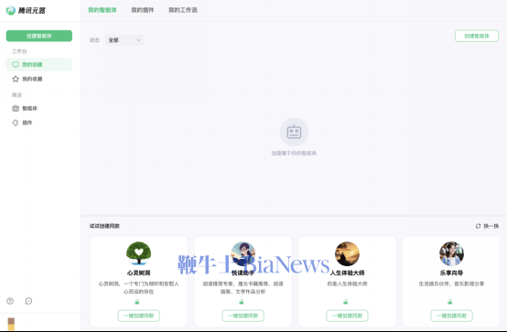Click the 心灵树洞 description text
This screenshot has width=507, height=332.
pos(139,288)
